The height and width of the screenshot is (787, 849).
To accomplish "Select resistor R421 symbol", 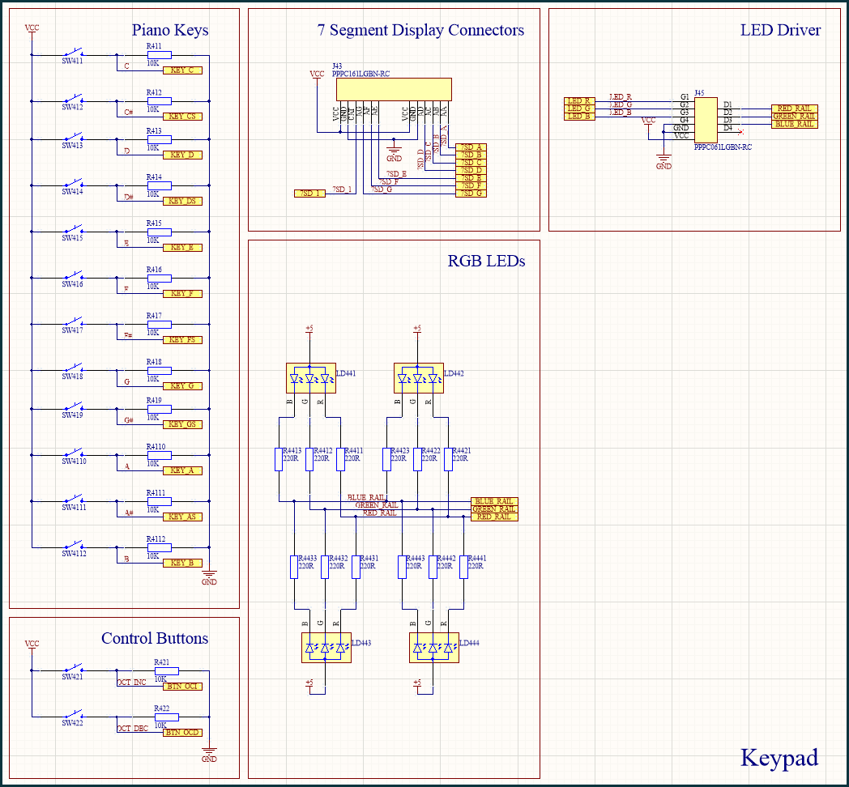I will [x=167, y=670].
